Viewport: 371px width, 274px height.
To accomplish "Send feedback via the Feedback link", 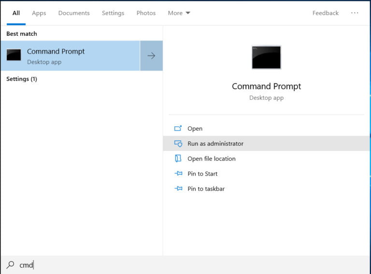I will pos(325,13).
